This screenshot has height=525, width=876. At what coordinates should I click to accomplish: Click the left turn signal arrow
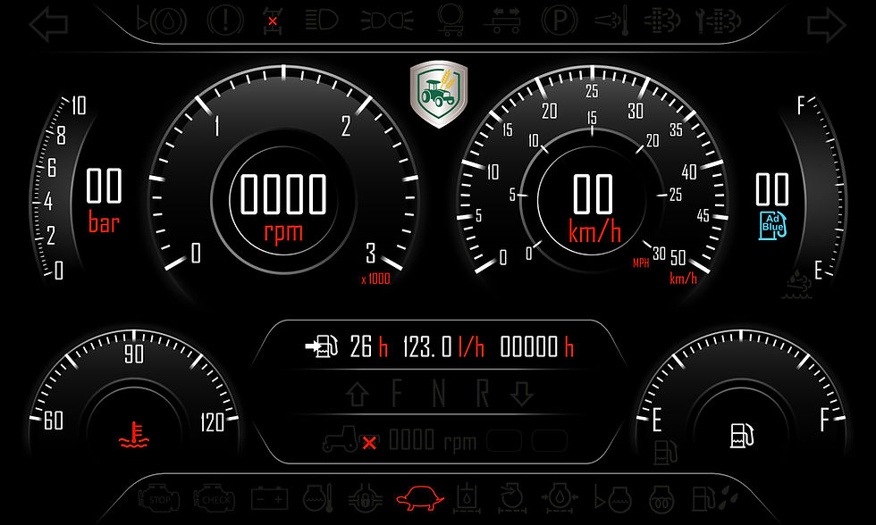coord(49,24)
